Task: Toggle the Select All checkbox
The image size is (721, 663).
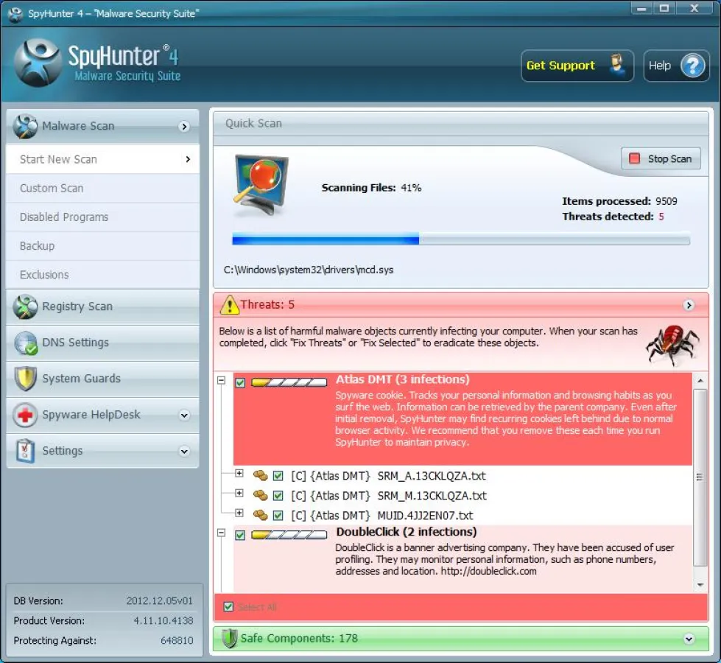Action: coord(228,607)
